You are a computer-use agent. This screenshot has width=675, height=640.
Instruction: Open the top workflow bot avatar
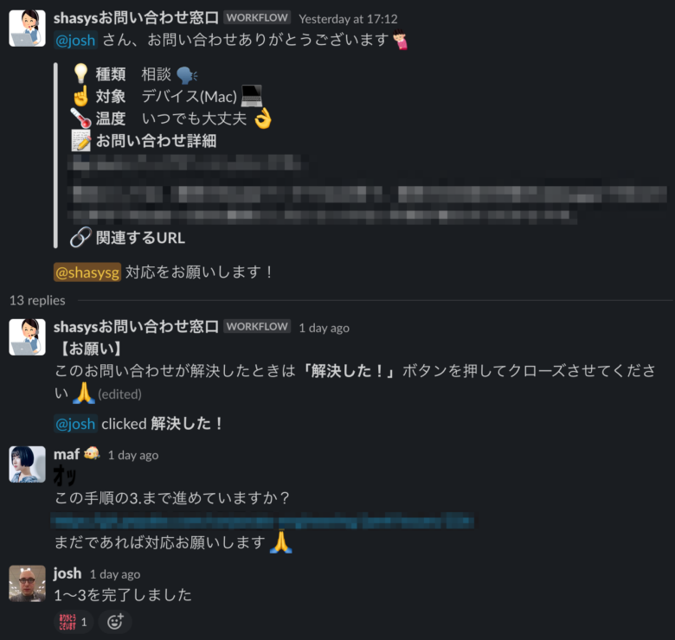(27, 29)
